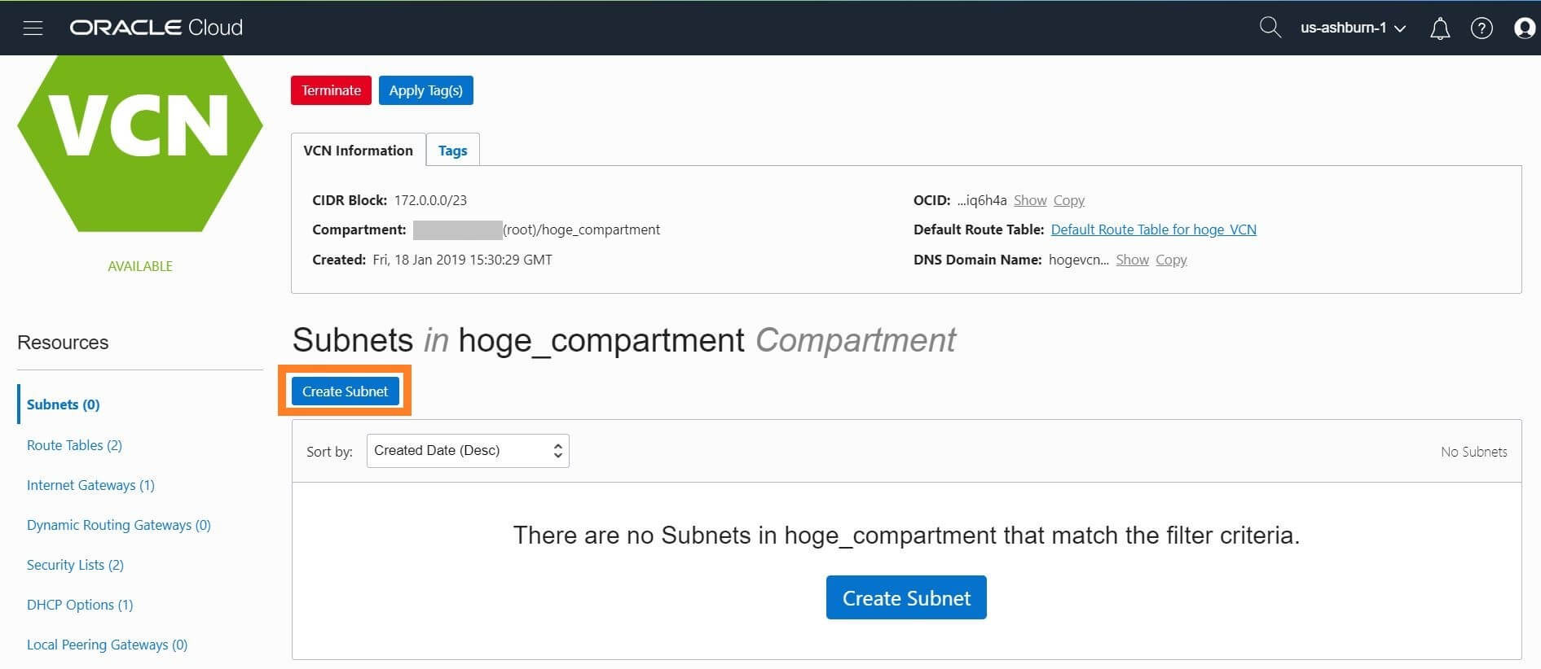Open the hamburger navigation menu
Screen dimensions: 1541x669
[33, 28]
